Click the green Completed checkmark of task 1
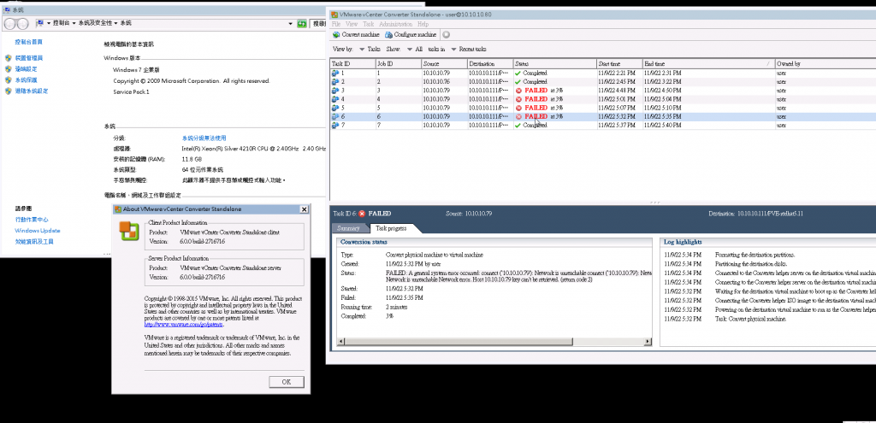The height and width of the screenshot is (423, 876). (x=518, y=73)
